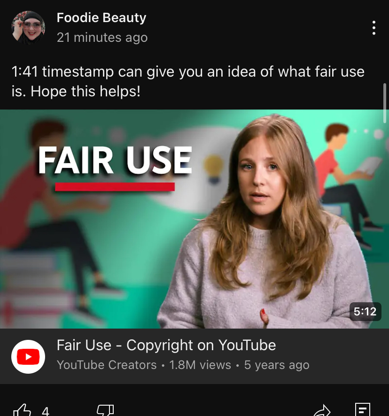Click the red YouTube Creators logo

point(28,357)
